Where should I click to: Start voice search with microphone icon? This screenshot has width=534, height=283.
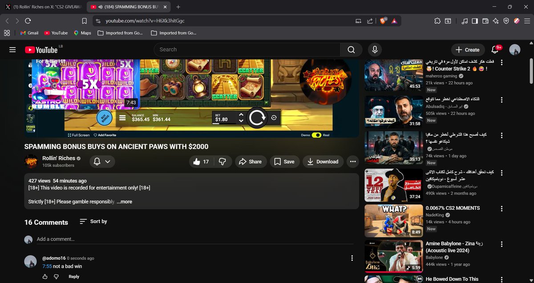(375, 50)
